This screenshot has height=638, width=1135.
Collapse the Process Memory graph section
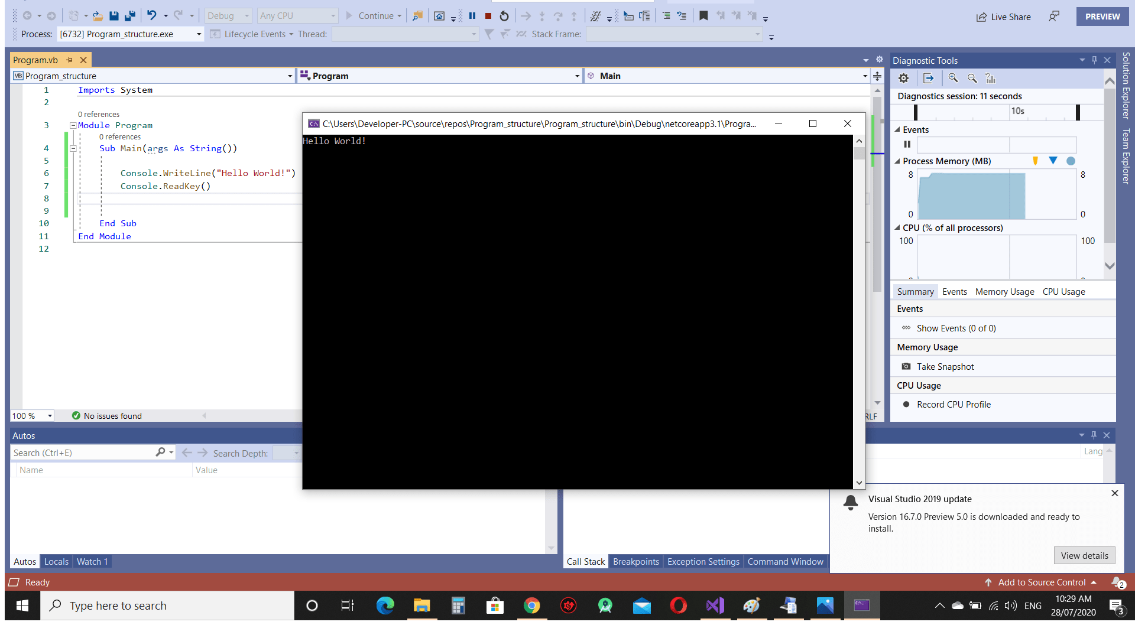coord(897,161)
